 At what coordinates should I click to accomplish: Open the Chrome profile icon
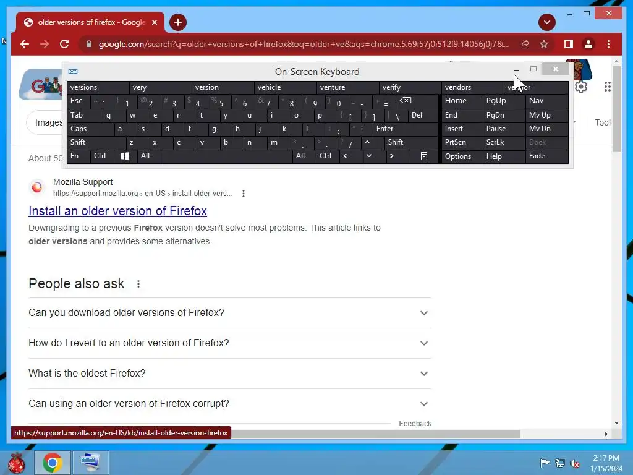point(588,44)
